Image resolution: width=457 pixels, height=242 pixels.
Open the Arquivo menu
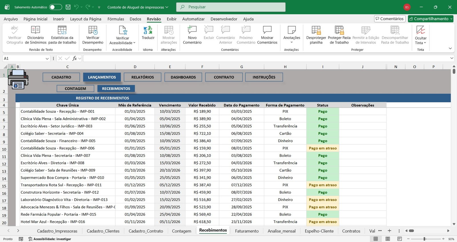tap(11, 19)
